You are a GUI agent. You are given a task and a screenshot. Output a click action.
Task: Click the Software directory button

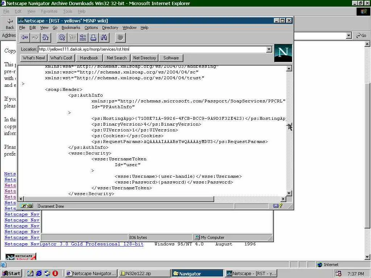(171, 58)
